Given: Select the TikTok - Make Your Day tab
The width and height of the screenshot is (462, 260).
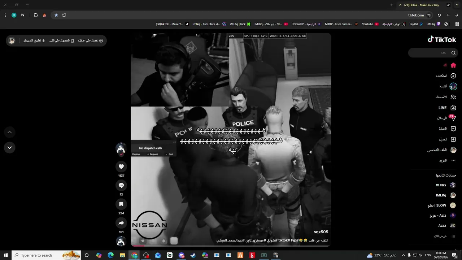Looking at the screenshot, I should 425,5.
